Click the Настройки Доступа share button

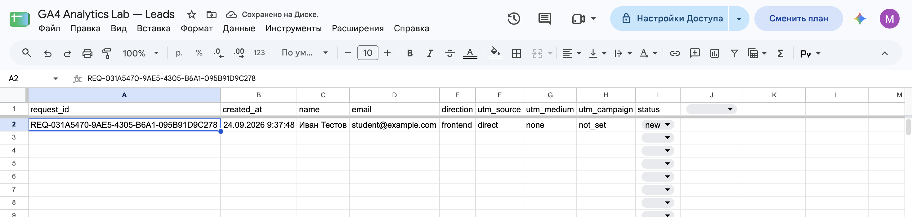[x=669, y=18]
